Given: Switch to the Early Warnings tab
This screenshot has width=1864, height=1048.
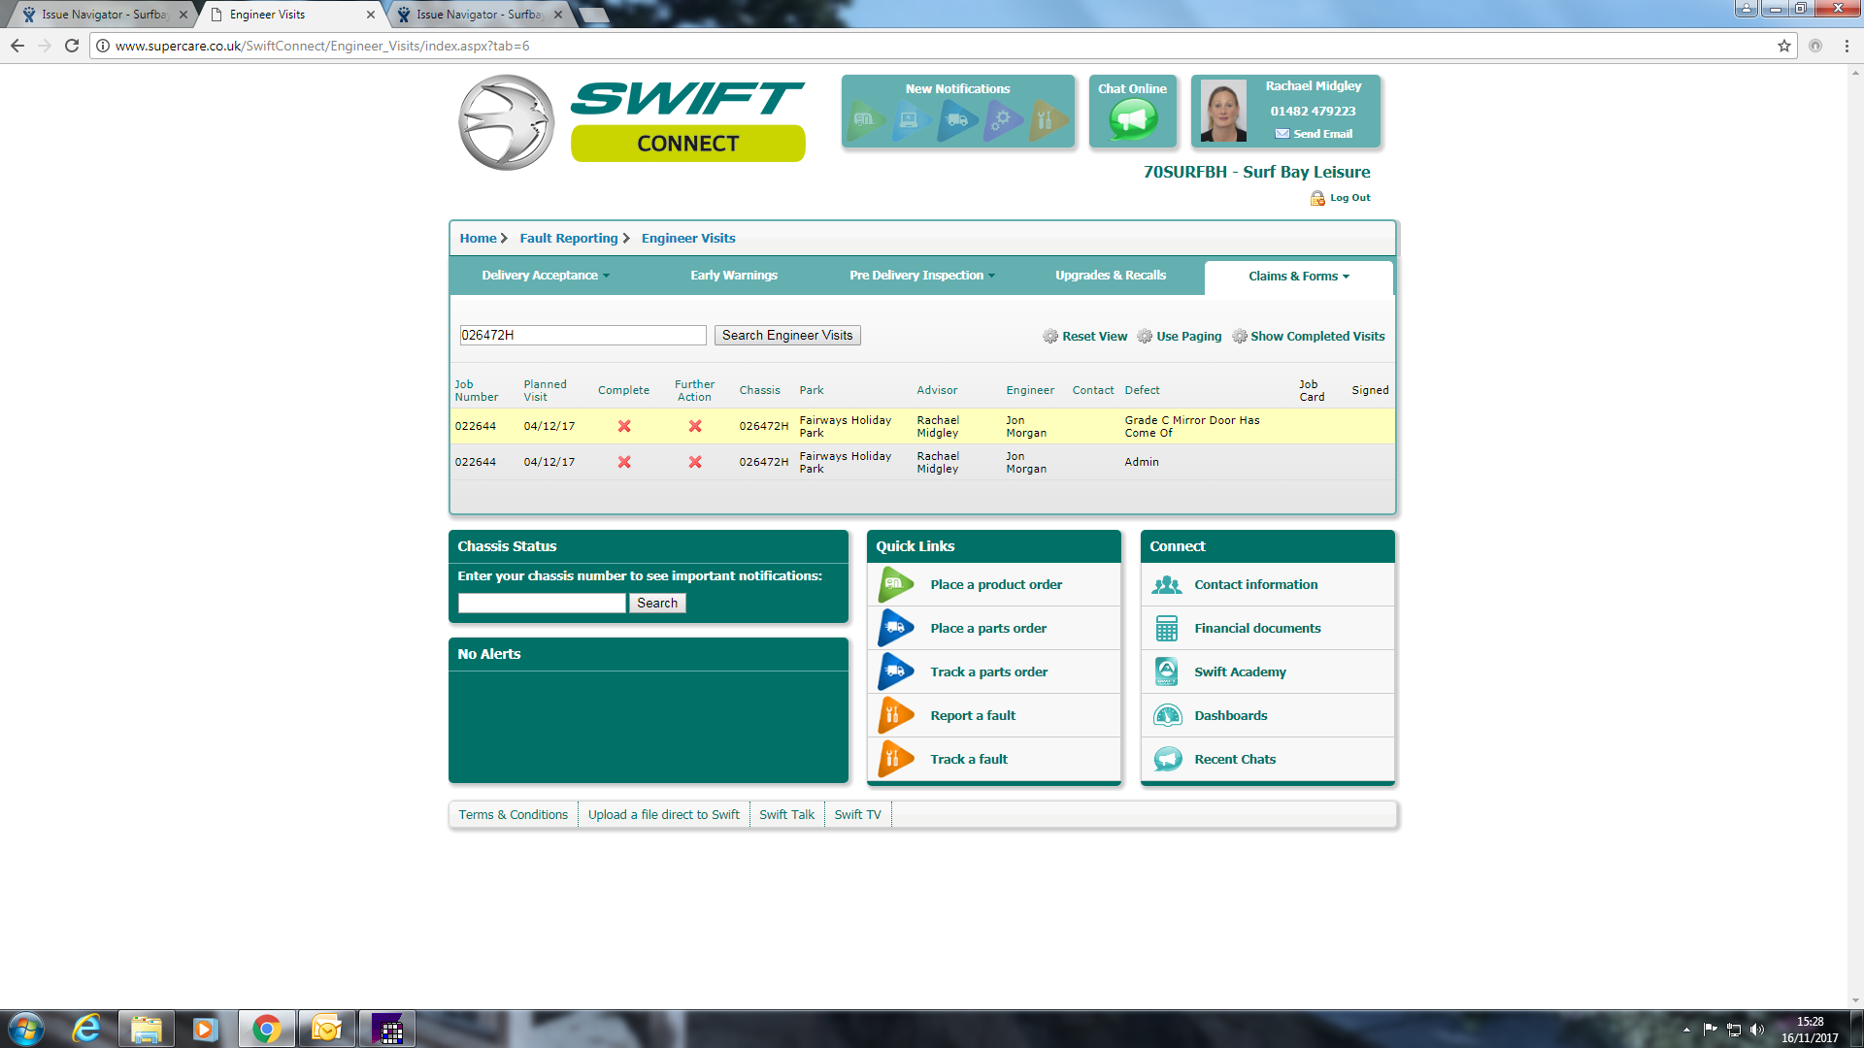Looking at the screenshot, I should click(x=734, y=276).
